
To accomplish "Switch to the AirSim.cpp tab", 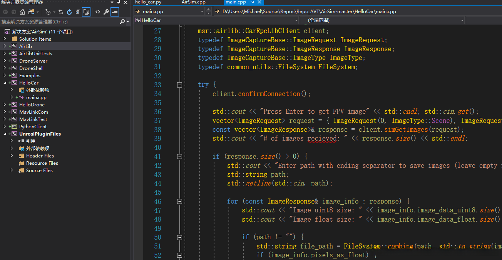I will [x=194, y=2].
